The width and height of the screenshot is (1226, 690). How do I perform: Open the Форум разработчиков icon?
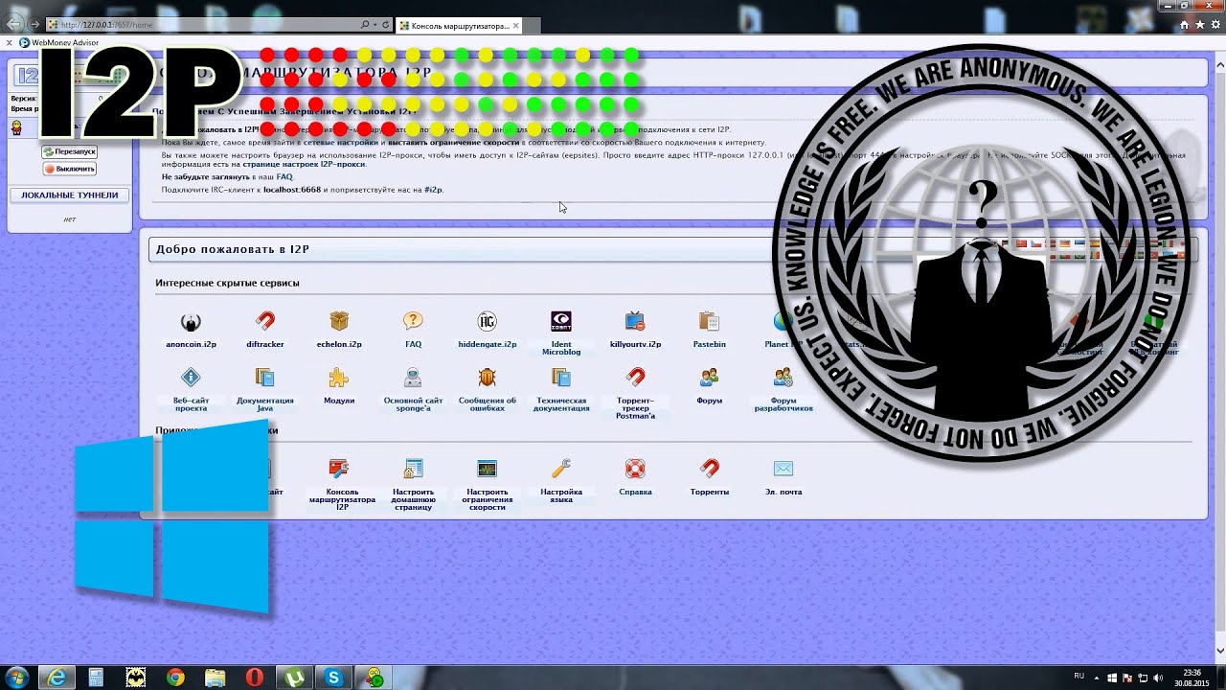[783, 378]
